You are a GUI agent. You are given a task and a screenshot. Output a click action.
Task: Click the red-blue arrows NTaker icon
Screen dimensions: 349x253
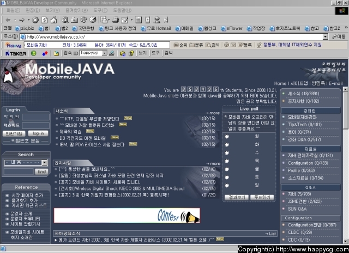click(x=45, y=53)
